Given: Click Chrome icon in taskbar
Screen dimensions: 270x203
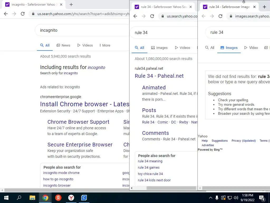Looking at the screenshot, I should [45, 198].
